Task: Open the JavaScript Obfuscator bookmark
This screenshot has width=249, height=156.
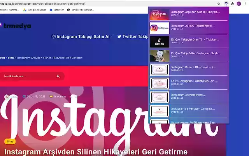Action: click(x=81, y=10)
